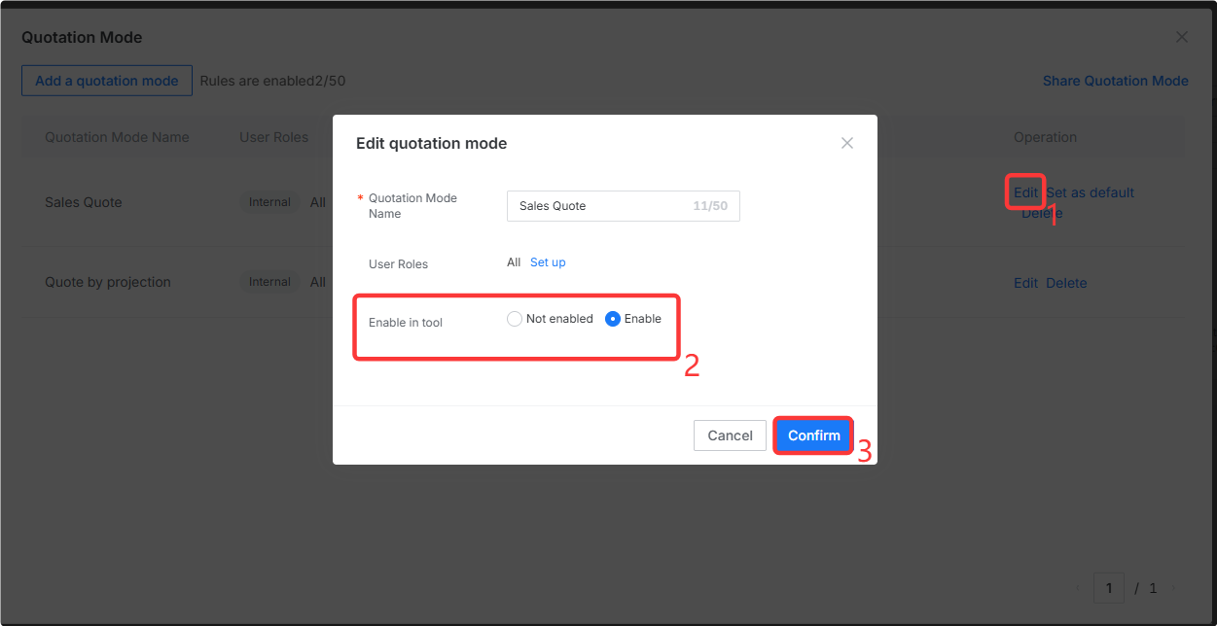
Task: Click Set up link for User Roles
Action: pyautogui.click(x=548, y=262)
